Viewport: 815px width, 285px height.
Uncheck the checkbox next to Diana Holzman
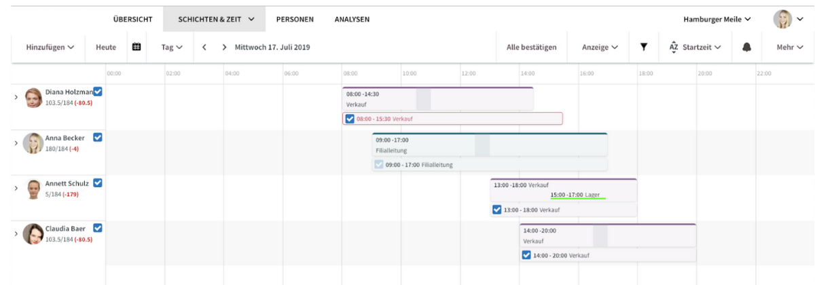98,92
